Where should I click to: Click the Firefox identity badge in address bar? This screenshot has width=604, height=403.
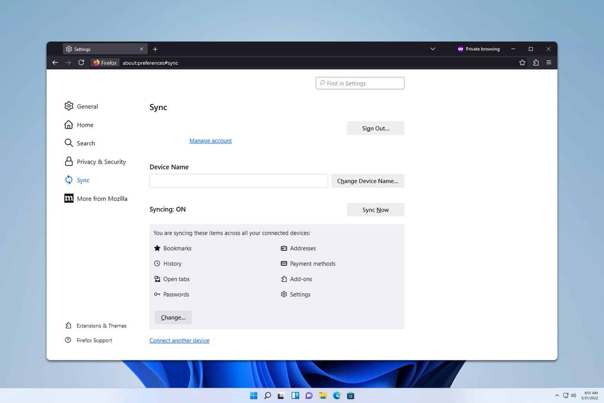[105, 63]
